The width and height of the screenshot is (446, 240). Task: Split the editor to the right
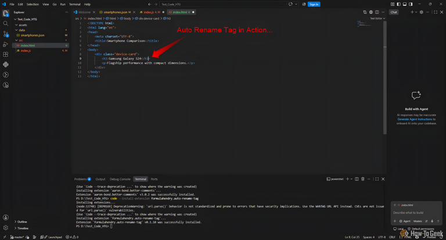[x=377, y=12]
